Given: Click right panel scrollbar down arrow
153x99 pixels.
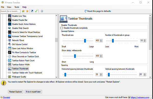Looking at the screenshot, I should coord(150,77).
